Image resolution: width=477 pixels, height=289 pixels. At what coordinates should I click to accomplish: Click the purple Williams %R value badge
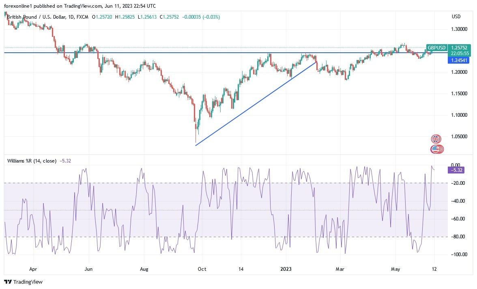pyautogui.click(x=455, y=170)
